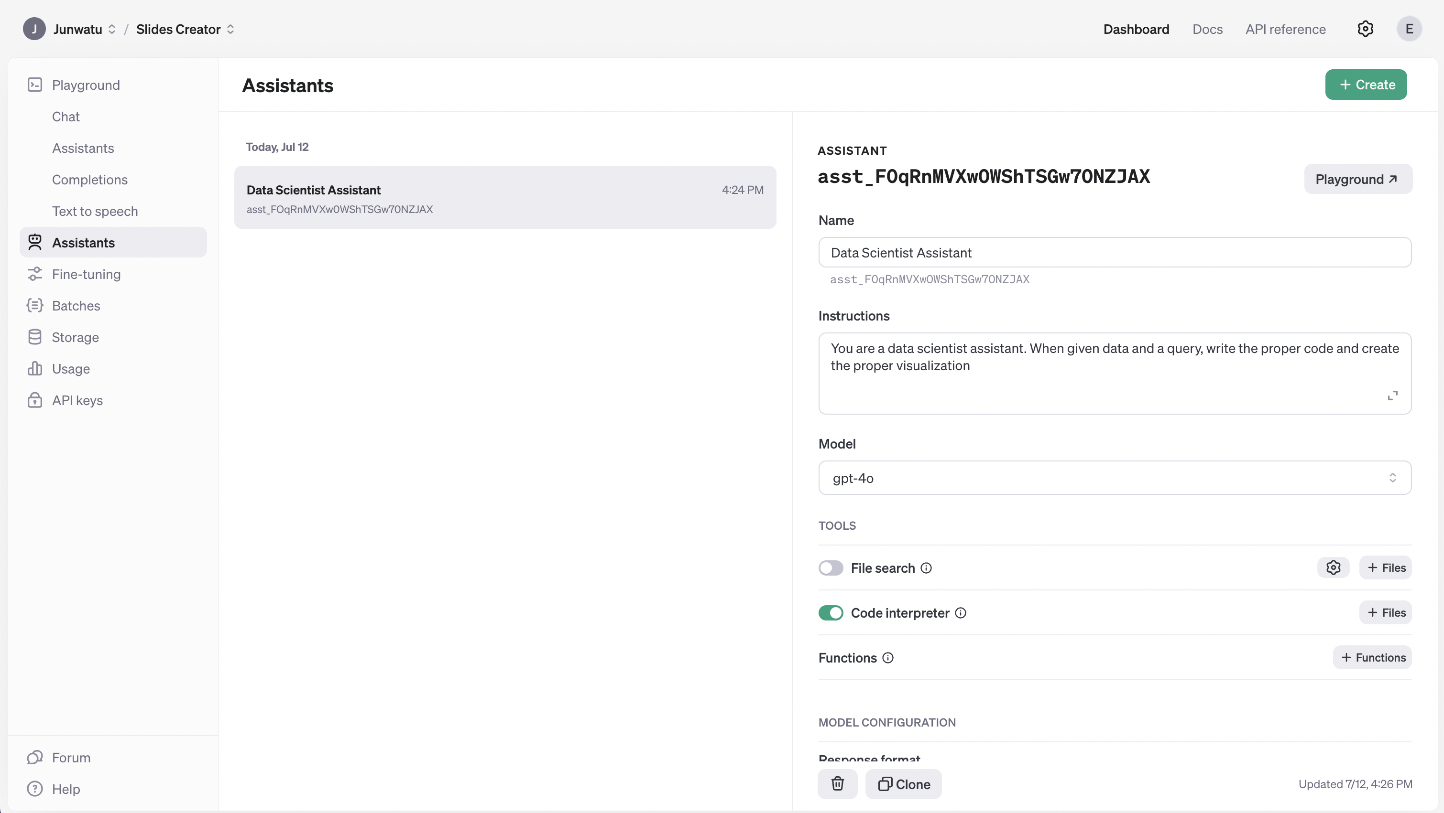Disable the Code interpreter toggle

coord(830,613)
